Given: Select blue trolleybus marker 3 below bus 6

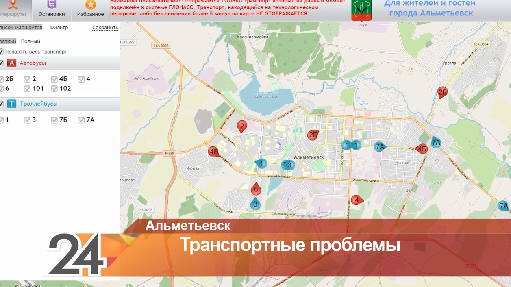Looking at the screenshot, I should point(255,204).
